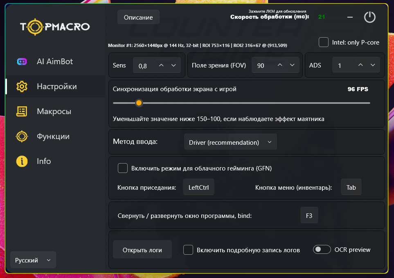Open the Макросы section
394x278 pixels.
coord(54,112)
